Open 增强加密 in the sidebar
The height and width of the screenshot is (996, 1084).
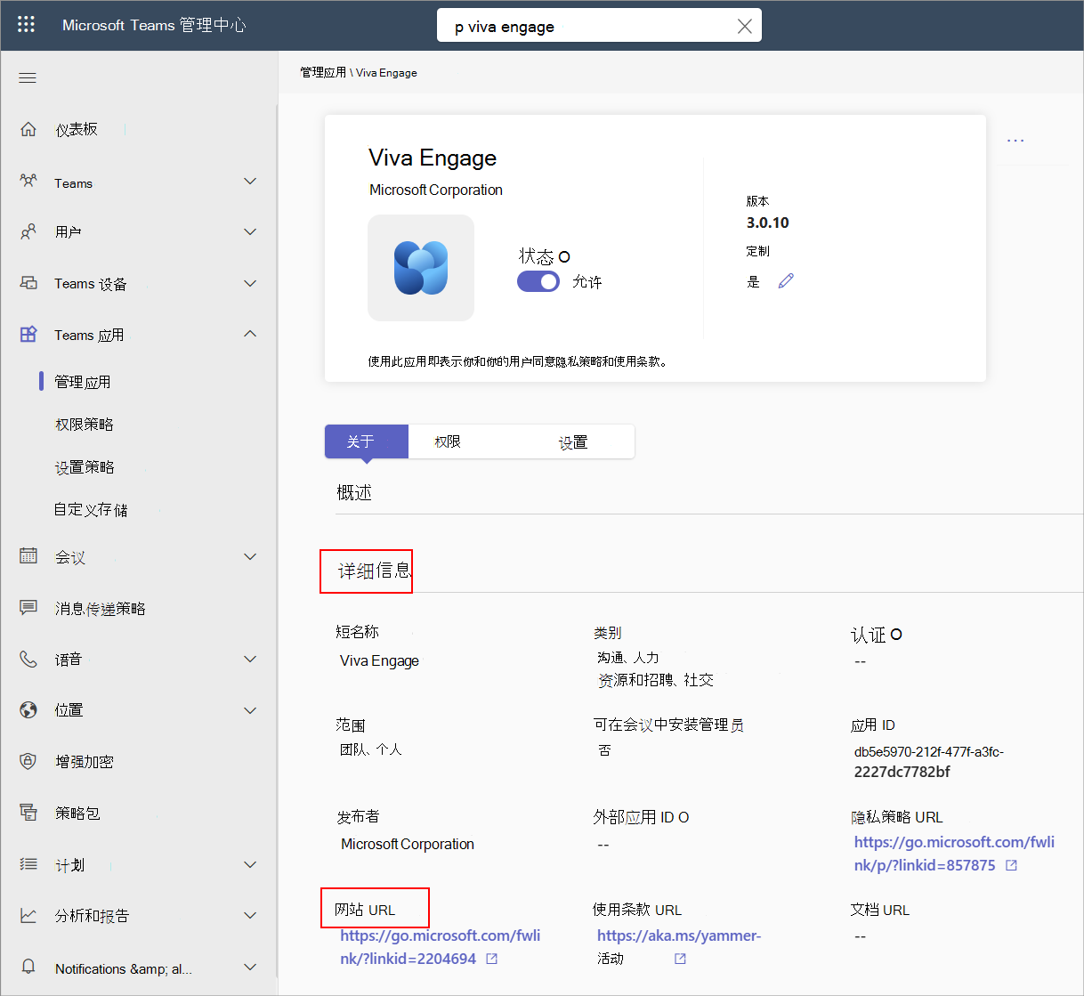click(85, 762)
